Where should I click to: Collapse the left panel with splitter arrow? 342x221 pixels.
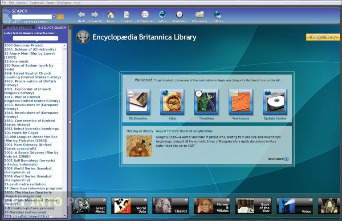click(x=70, y=122)
